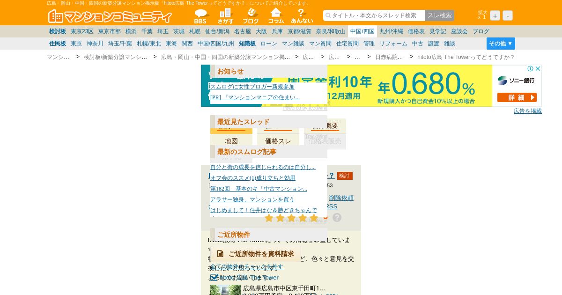
Task: Select the 東京23区 tab in 検討板 row
Action: [82, 31]
